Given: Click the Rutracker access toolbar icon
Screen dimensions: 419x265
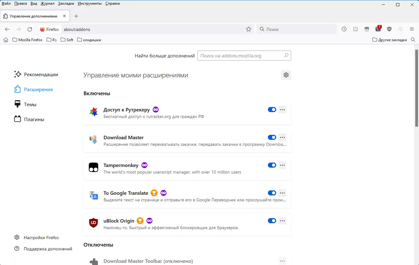Looking at the screenshot, I should click(x=378, y=29).
